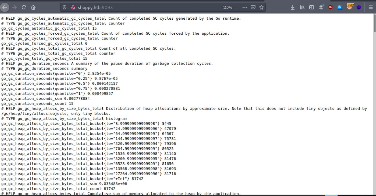Click the forward navigation arrow
This screenshot has height=196, width=376.
pyautogui.click(x=14, y=7)
